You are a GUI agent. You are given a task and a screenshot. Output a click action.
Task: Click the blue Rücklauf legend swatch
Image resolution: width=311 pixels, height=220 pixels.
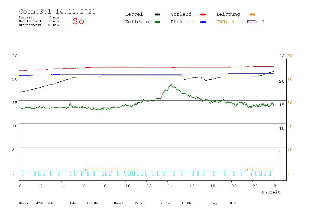pos(203,22)
